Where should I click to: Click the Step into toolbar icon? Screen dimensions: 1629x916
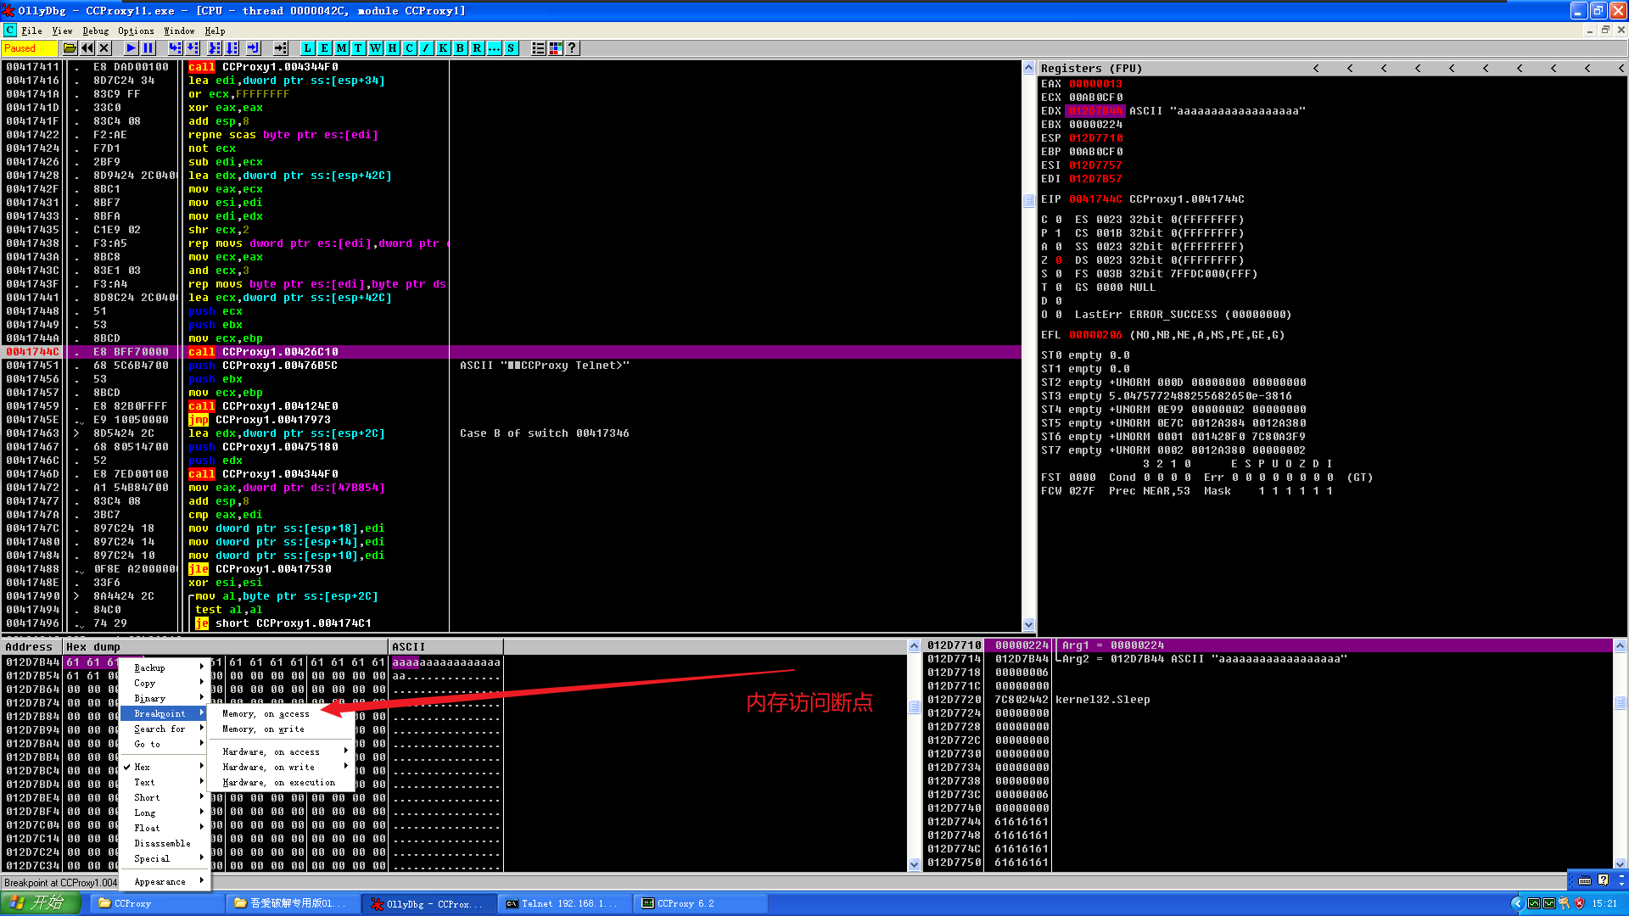pyautogui.click(x=175, y=48)
